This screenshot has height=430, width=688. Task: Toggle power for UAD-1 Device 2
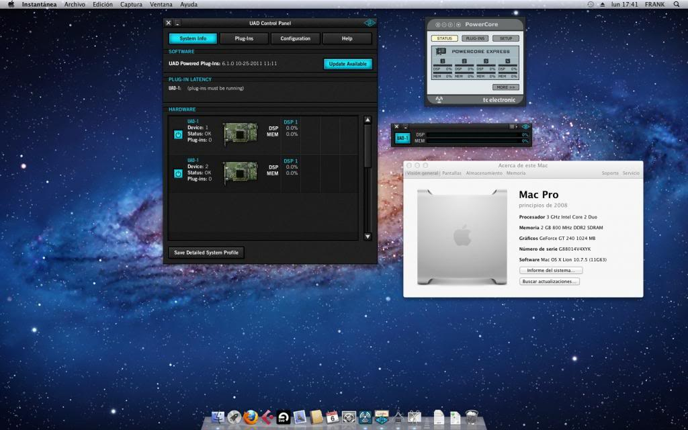tap(178, 173)
